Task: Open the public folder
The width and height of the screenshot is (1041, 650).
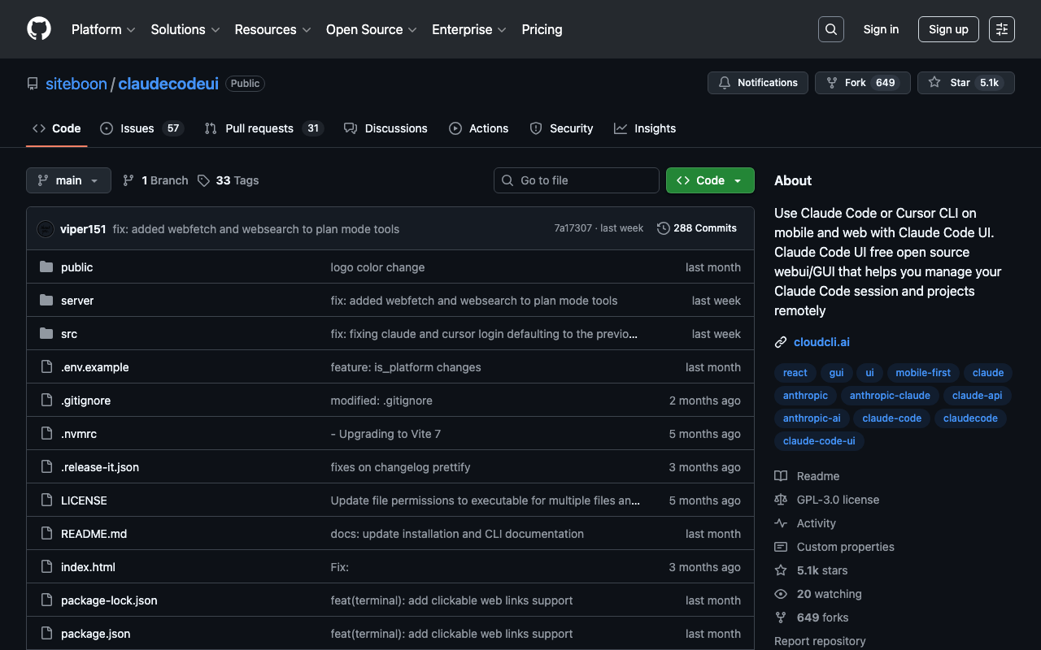Action: coord(76,267)
